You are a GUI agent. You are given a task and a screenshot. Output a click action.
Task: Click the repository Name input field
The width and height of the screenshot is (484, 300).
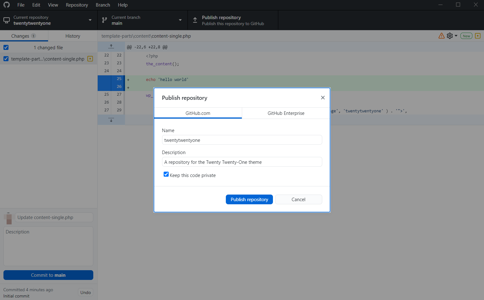point(242,140)
